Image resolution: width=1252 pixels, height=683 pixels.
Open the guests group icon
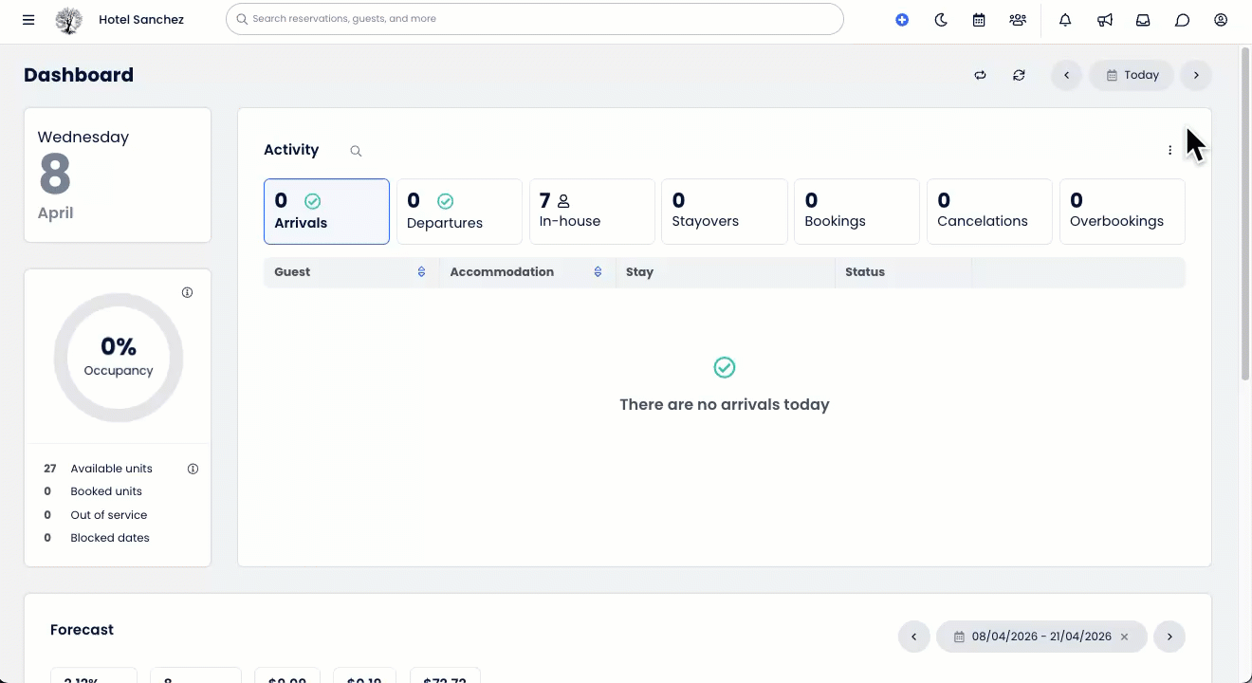(x=1018, y=20)
